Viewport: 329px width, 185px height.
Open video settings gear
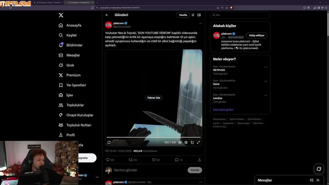186,142
